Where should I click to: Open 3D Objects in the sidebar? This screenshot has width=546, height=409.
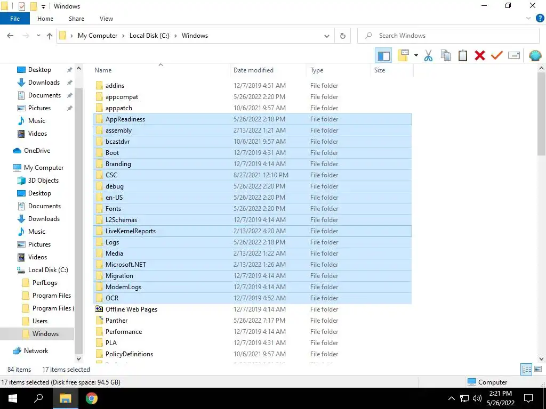tap(43, 181)
